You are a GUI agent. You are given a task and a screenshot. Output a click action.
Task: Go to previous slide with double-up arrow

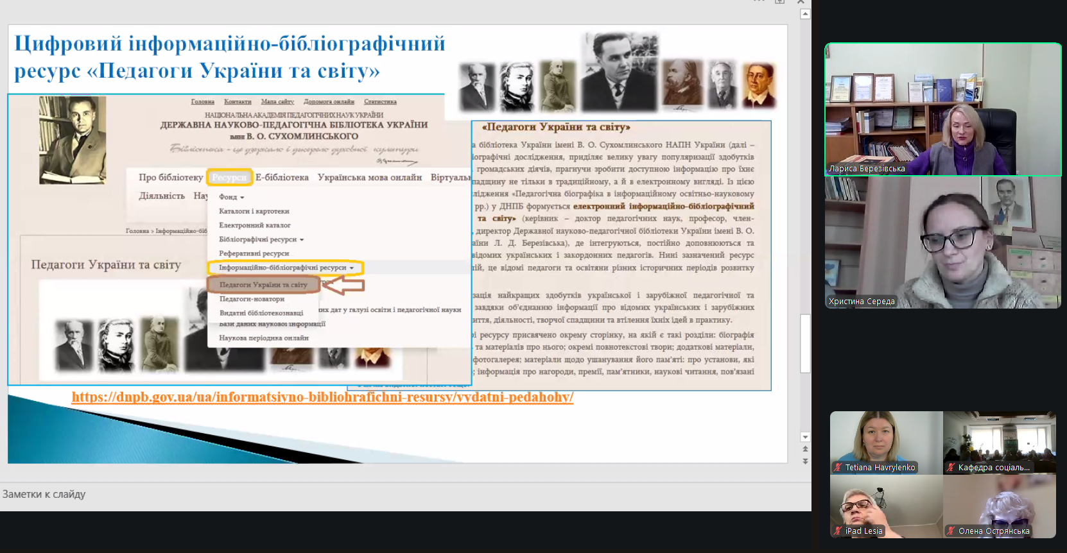coord(805,449)
